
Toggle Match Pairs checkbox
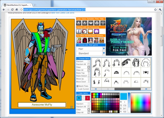click(x=77, y=86)
